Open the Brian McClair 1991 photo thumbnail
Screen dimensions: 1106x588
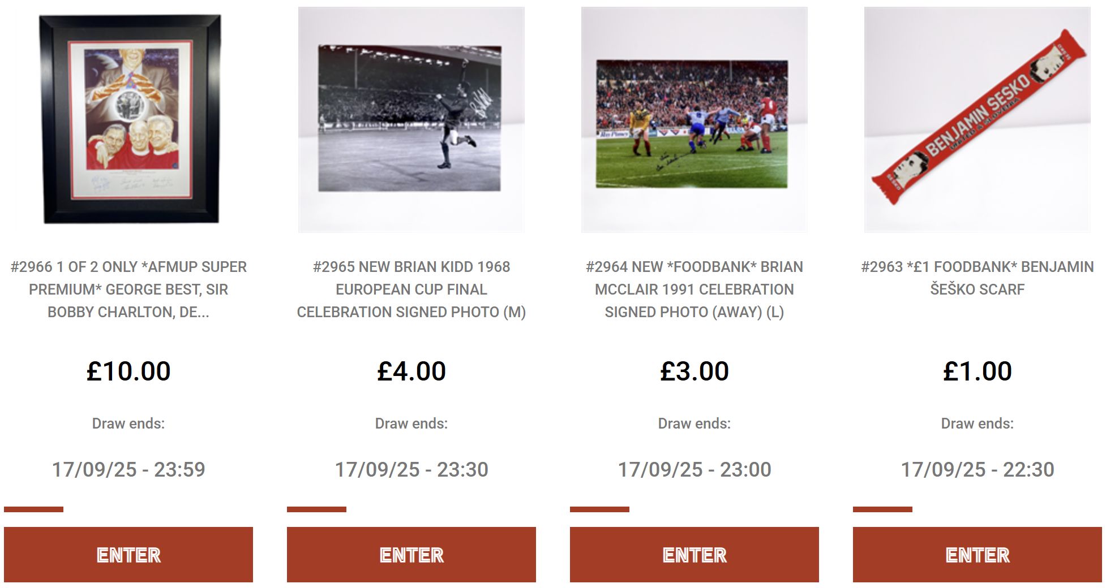[x=695, y=119]
